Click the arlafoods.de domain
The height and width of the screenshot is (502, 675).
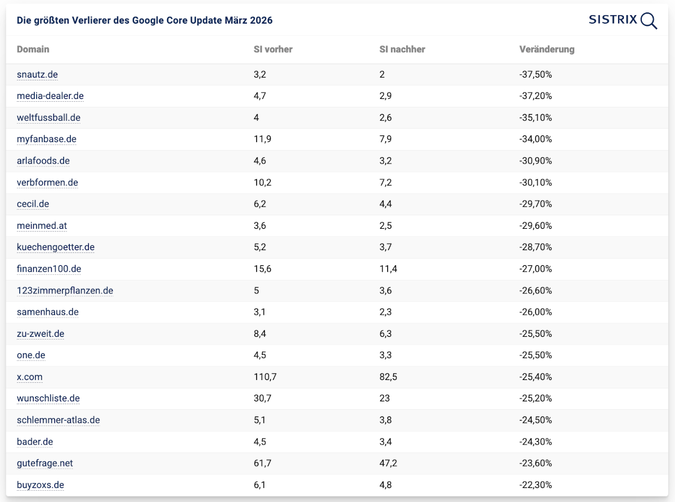tap(43, 161)
